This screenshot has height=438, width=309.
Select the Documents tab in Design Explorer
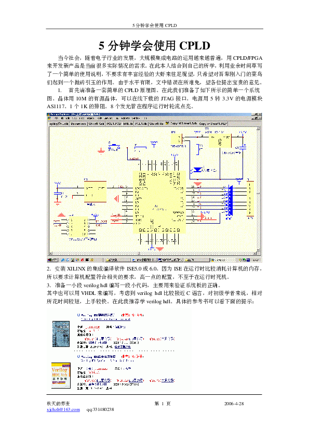coord(78,123)
